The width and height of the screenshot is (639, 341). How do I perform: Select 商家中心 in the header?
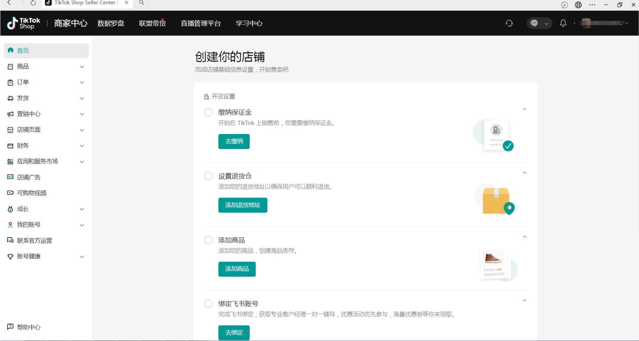pyautogui.click(x=70, y=23)
